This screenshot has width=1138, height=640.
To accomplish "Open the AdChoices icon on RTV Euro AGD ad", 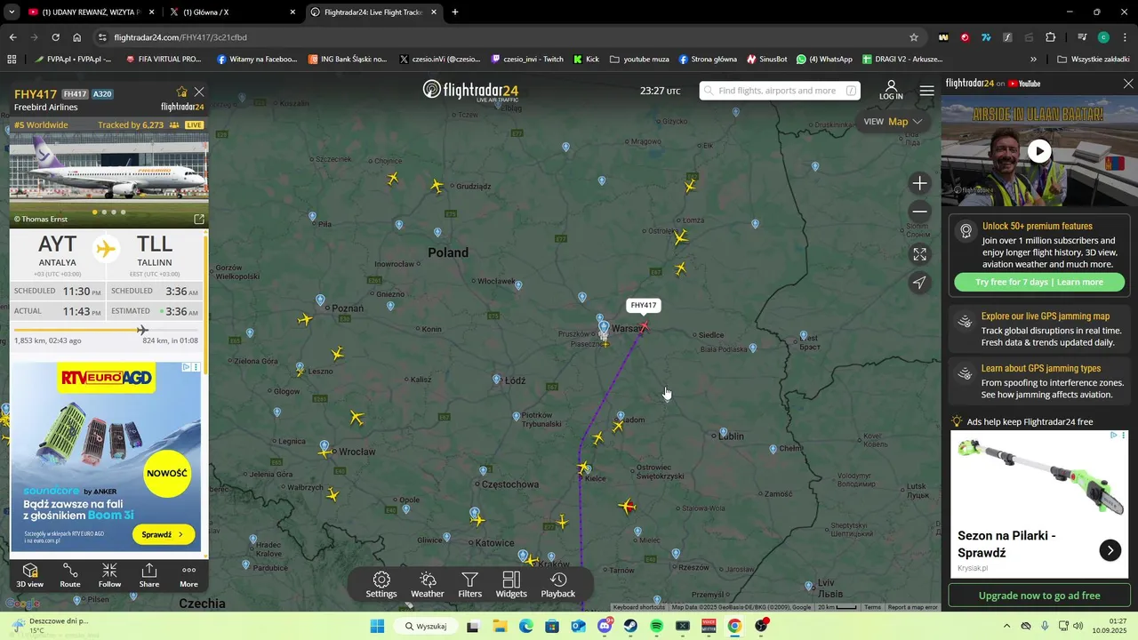I will tap(186, 367).
